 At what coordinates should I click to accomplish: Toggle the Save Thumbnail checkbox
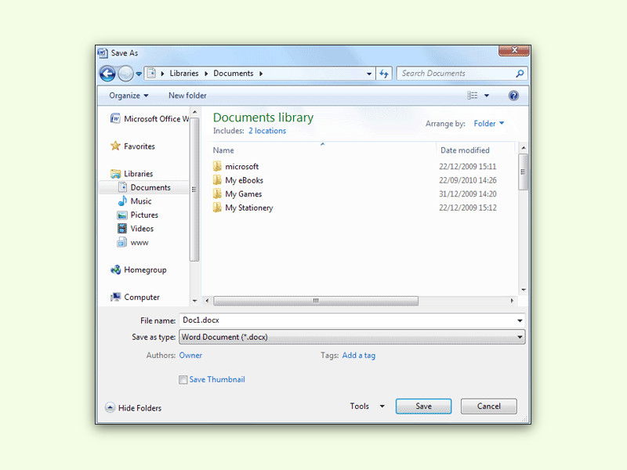click(x=183, y=380)
